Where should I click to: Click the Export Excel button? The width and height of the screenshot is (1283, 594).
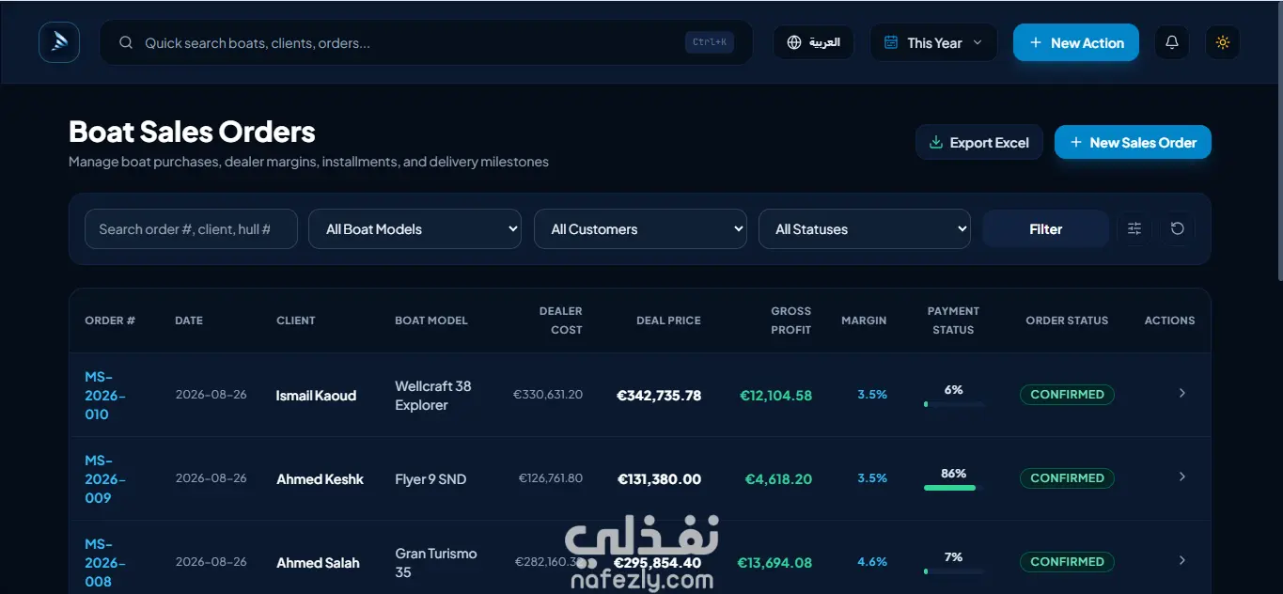[979, 143]
